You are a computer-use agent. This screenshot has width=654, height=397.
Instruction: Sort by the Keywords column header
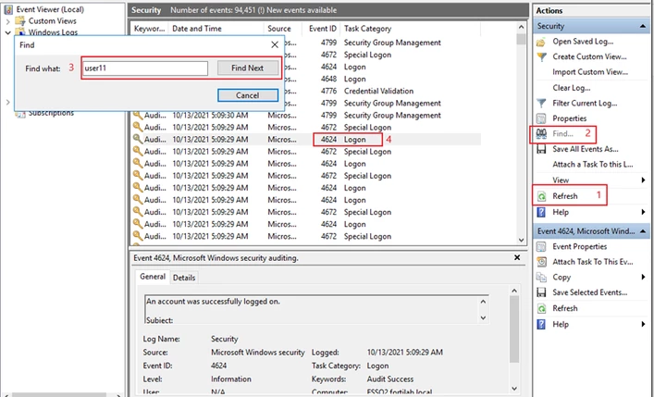[149, 29]
